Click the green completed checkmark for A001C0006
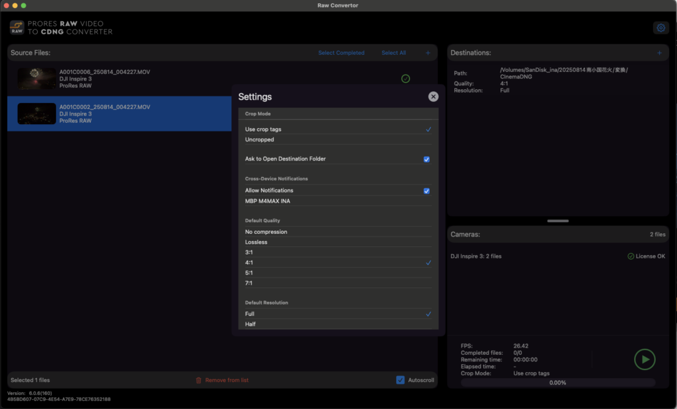Image resolution: width=677 pixels, height=409 pixels. [x=405, y=79]
